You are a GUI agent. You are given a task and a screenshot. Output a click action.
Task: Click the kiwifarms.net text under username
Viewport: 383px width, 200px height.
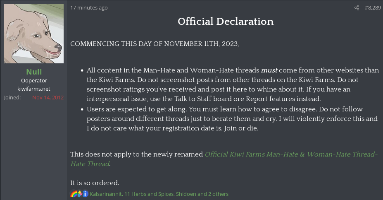pyautogui.click(x=34, y=89)
